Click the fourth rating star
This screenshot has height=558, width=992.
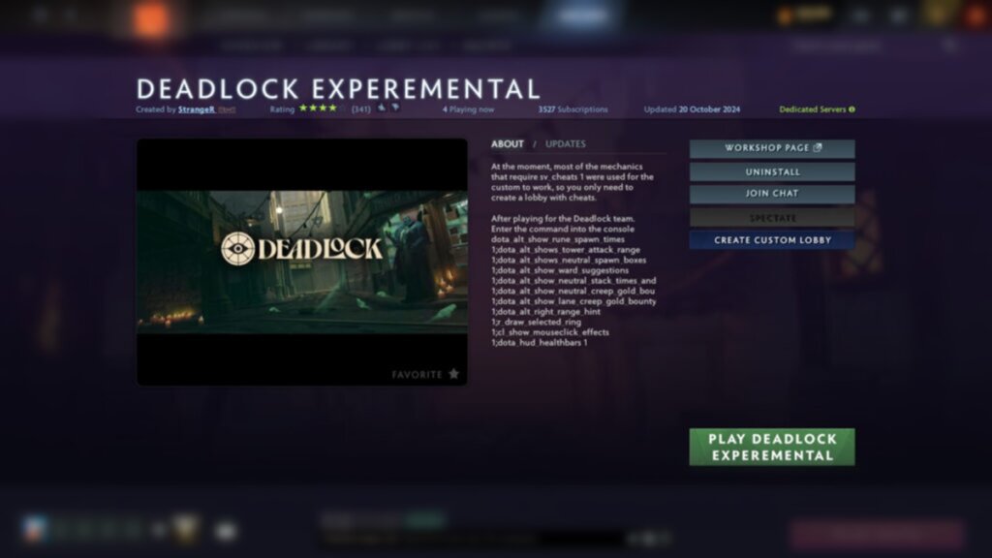pos(333,108)
